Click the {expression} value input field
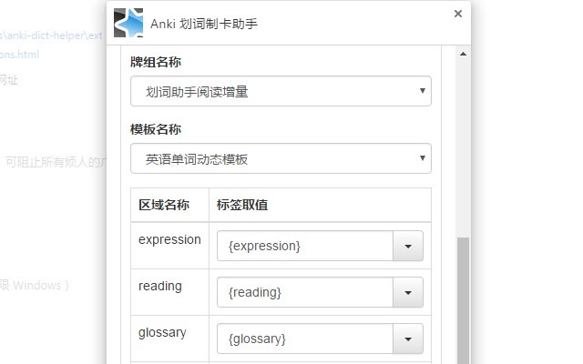583x364 pixels. (x=304, y=246)
